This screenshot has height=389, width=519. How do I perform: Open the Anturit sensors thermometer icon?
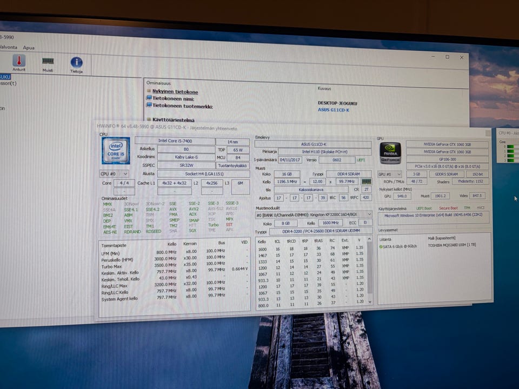[x=19, y=61]
